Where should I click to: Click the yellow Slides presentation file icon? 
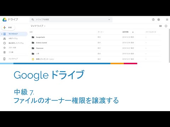(x=33, y=59)
